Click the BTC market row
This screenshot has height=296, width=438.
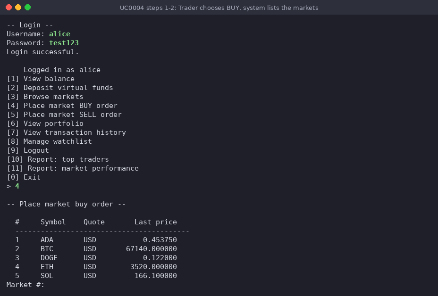[x=96, y=248]
